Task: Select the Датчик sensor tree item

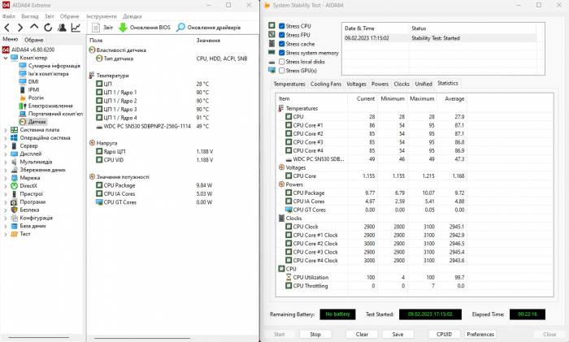Action: (x=37, y=122)
